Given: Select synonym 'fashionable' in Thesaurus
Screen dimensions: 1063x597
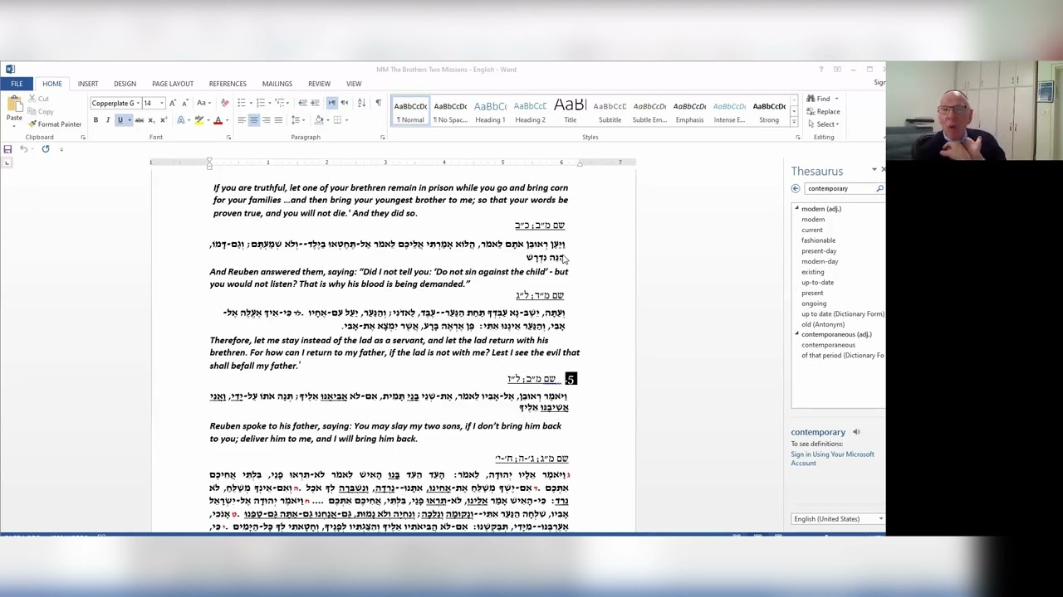Looking at the screenshot, I should coord(818,240).
